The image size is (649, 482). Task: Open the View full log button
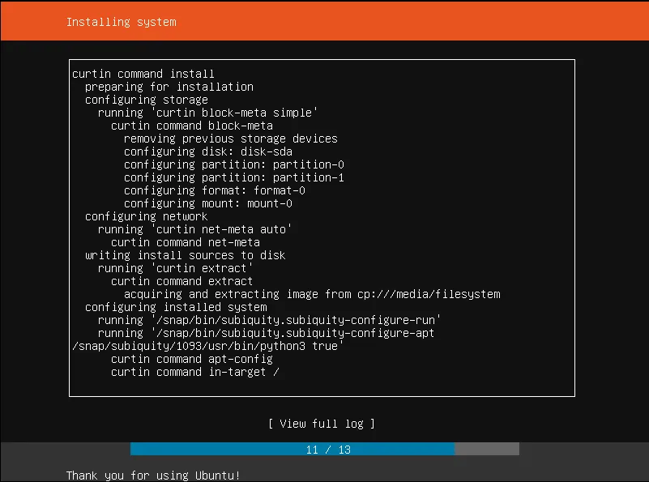click(x=322, y=424)
